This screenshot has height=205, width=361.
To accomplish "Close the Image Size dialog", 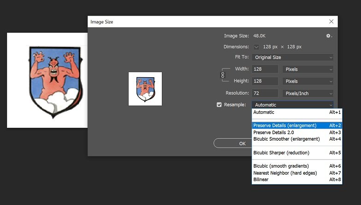I will (331, 22).
